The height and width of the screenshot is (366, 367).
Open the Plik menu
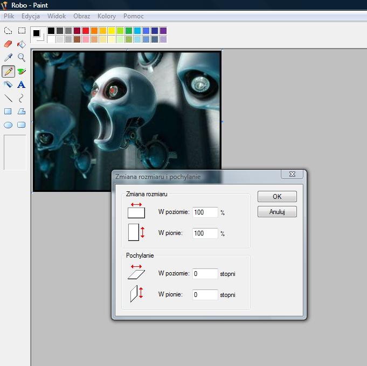[x=9, y=16]
